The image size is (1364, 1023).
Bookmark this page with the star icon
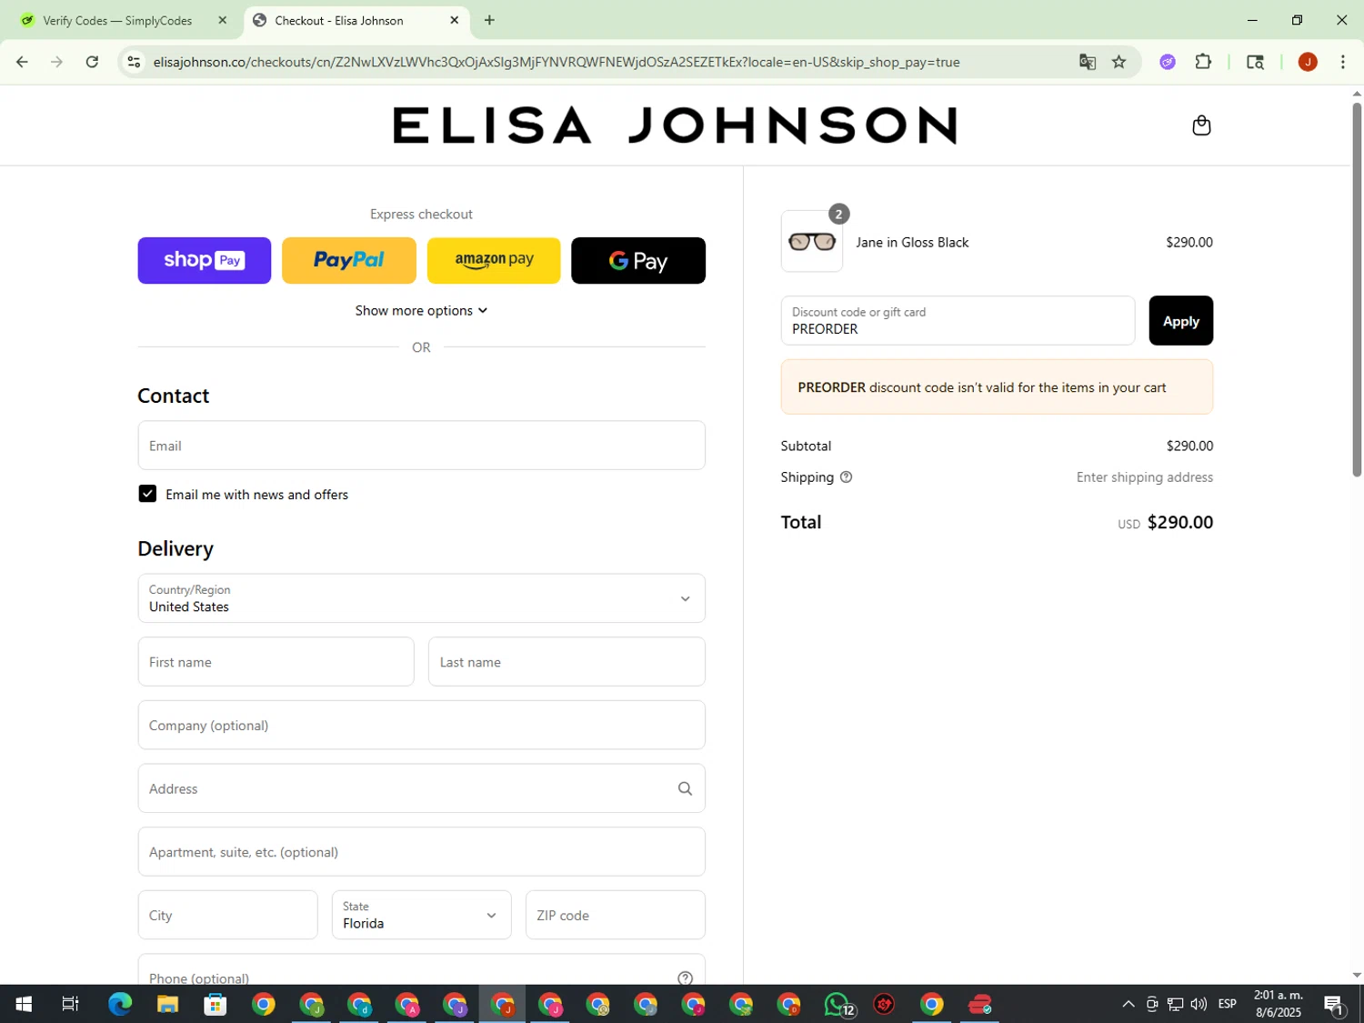[x=1118, y=62]
